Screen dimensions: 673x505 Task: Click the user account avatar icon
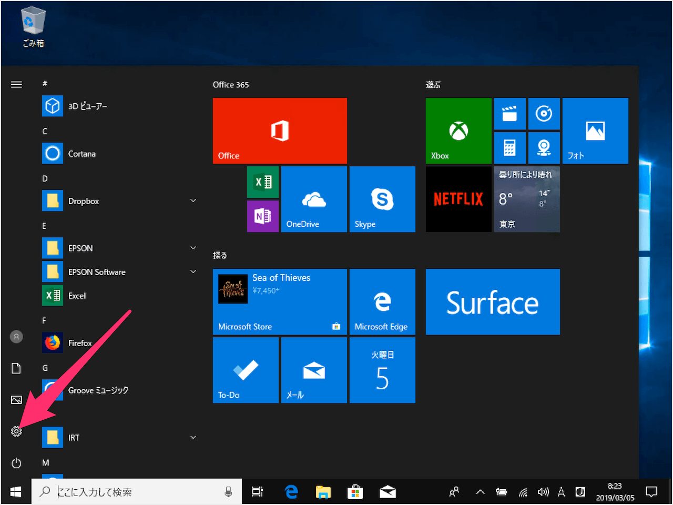16,337
